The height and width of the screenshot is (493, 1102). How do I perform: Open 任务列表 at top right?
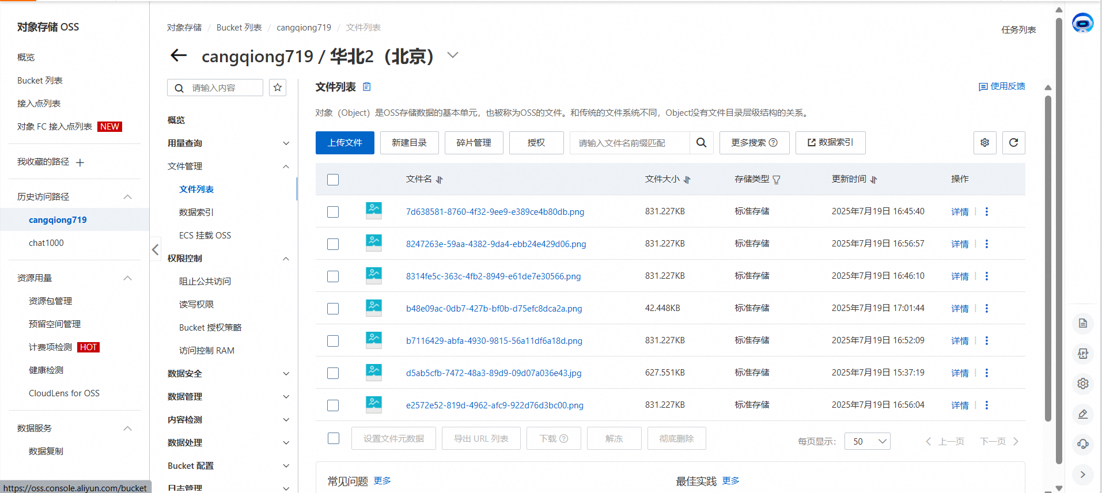[x=1018, y=30]
